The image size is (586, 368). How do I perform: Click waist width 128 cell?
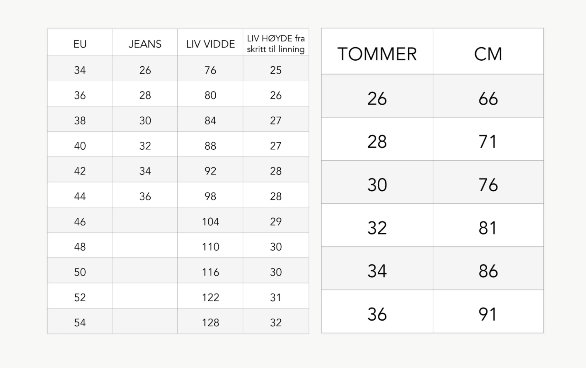pos(210,321)
